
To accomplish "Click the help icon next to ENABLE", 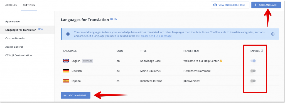I will coord(262,51).
